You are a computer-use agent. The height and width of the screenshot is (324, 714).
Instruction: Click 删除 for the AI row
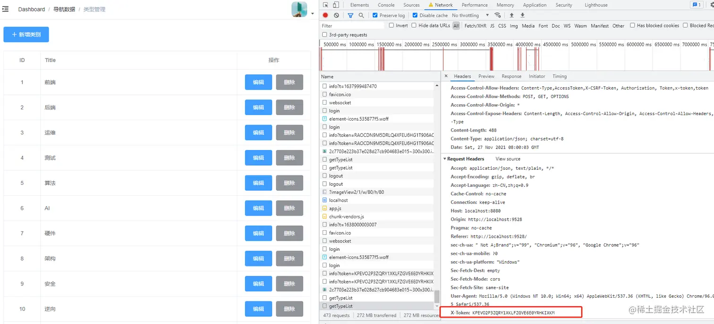(289, 208)
